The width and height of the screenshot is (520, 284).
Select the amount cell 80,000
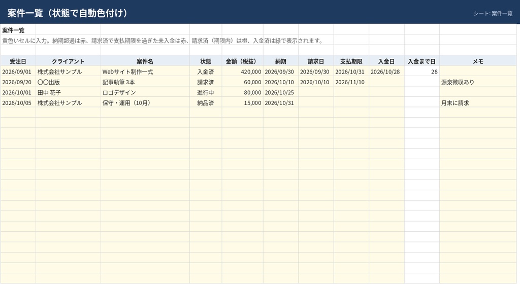pyautogui.click(x=242, y=92)
